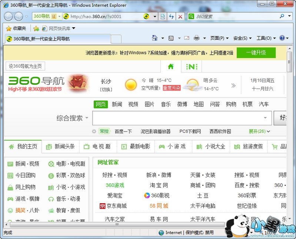Open the Print dropdown arrow
This screenshot has width=296, height=239.
click(x=204, y=38)
